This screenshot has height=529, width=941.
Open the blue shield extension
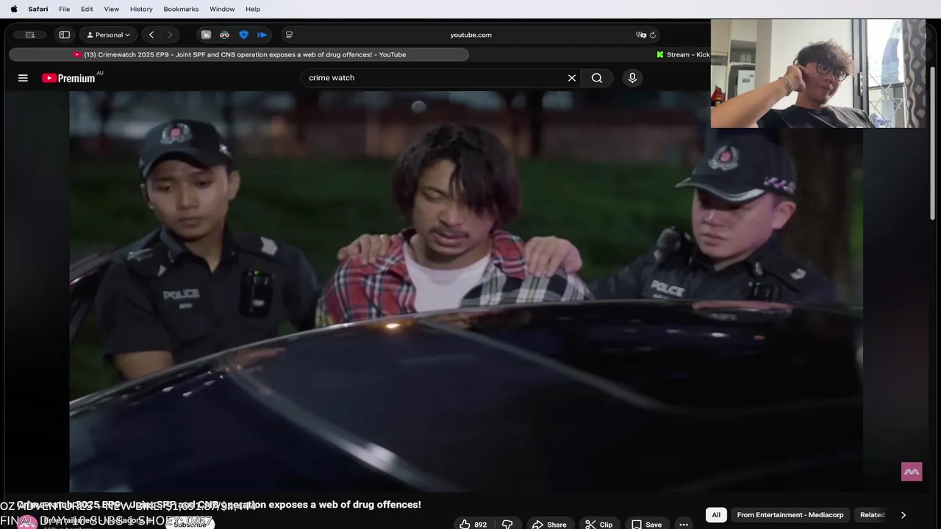[243, 35]
